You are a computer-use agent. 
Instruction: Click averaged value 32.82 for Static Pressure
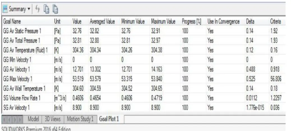click(x=94, y=31)
